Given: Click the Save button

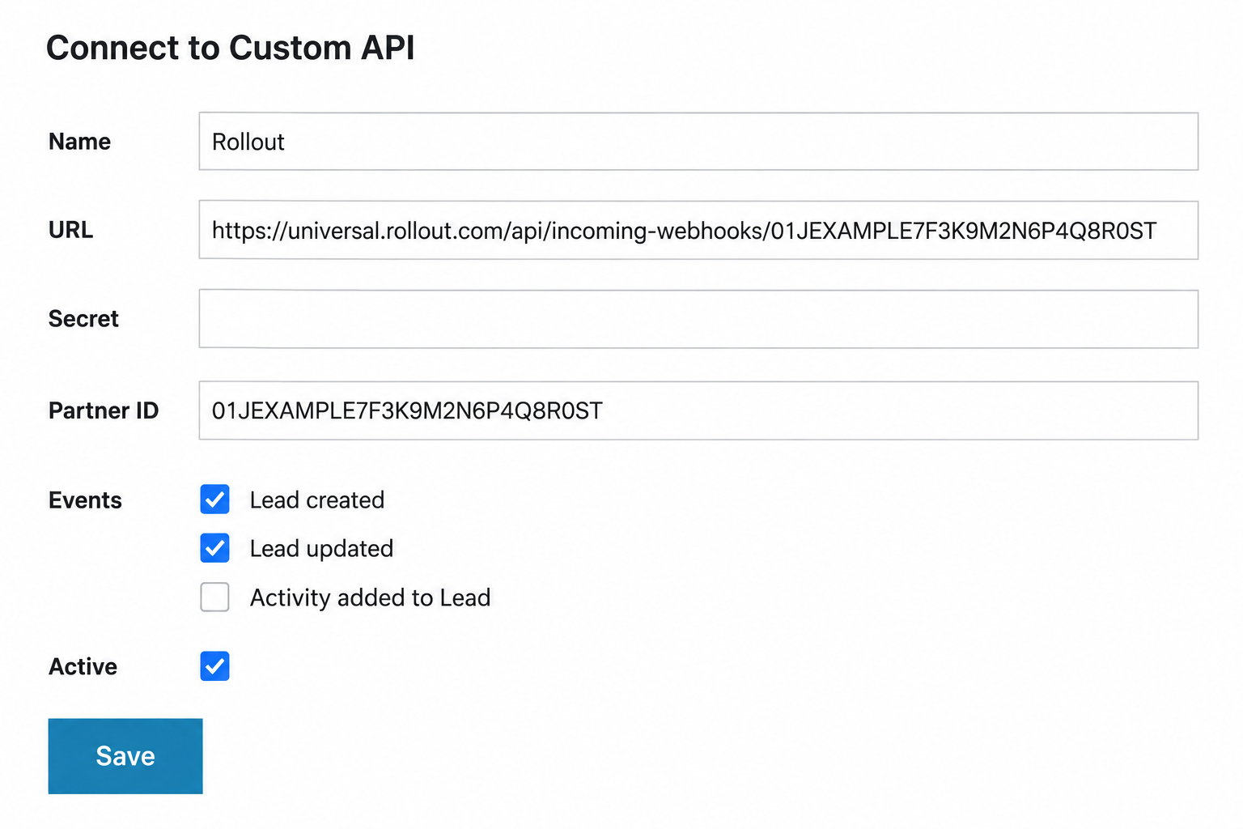Looking at the screenshot, I should 125,756.
